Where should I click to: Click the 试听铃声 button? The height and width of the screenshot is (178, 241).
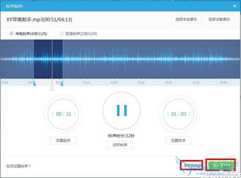[120, 145]
